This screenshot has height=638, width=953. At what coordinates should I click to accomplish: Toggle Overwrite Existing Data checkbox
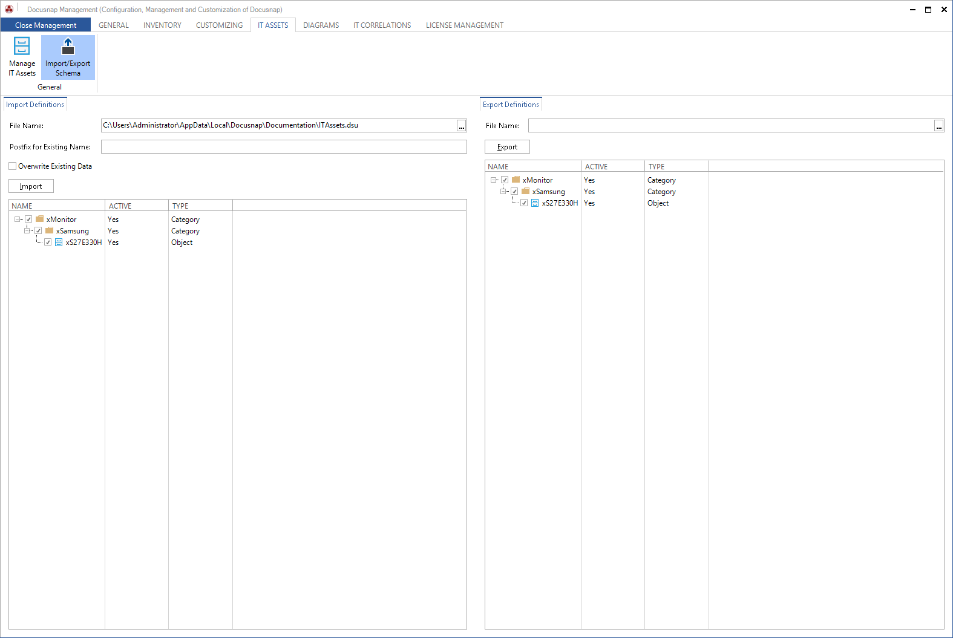(x=13, y=166)
